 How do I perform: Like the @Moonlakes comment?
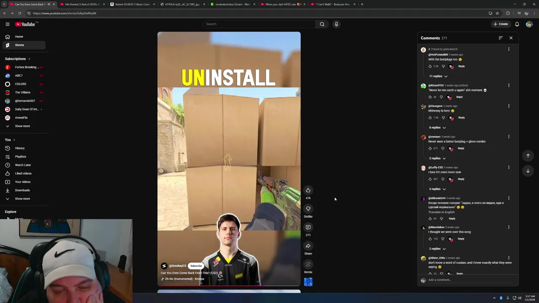430,239
